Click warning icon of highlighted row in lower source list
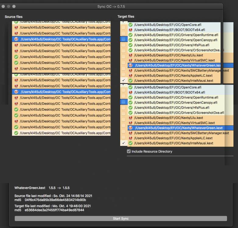This screenshot has height=228, width=238. pos(16,92)
